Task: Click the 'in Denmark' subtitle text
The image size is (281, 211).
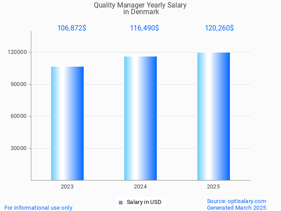Action: [141, 12]
